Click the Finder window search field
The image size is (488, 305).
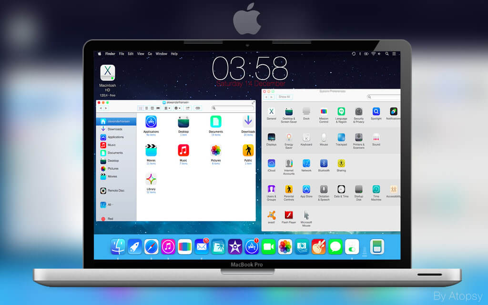233,108
